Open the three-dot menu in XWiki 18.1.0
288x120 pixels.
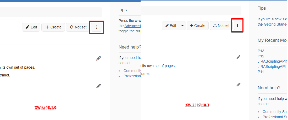(x=97, y=27)
